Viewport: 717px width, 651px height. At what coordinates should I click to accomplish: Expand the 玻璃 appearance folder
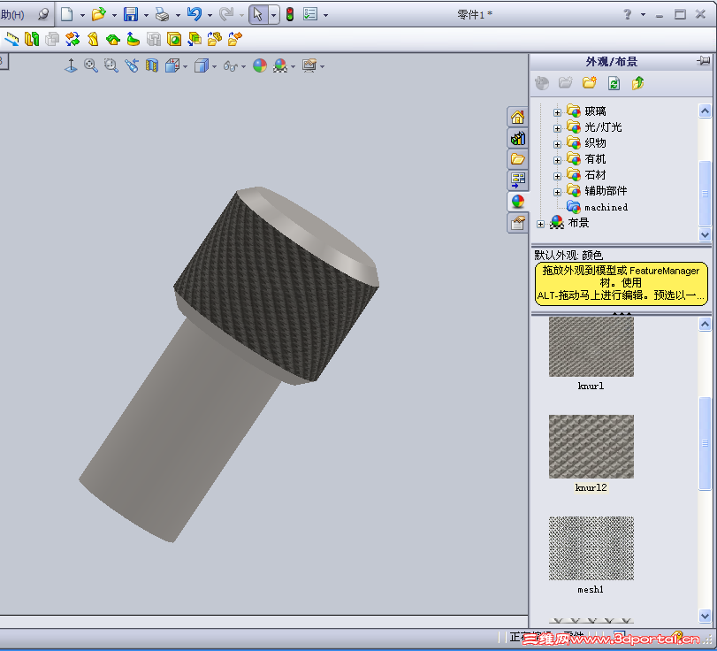(557, 112)
